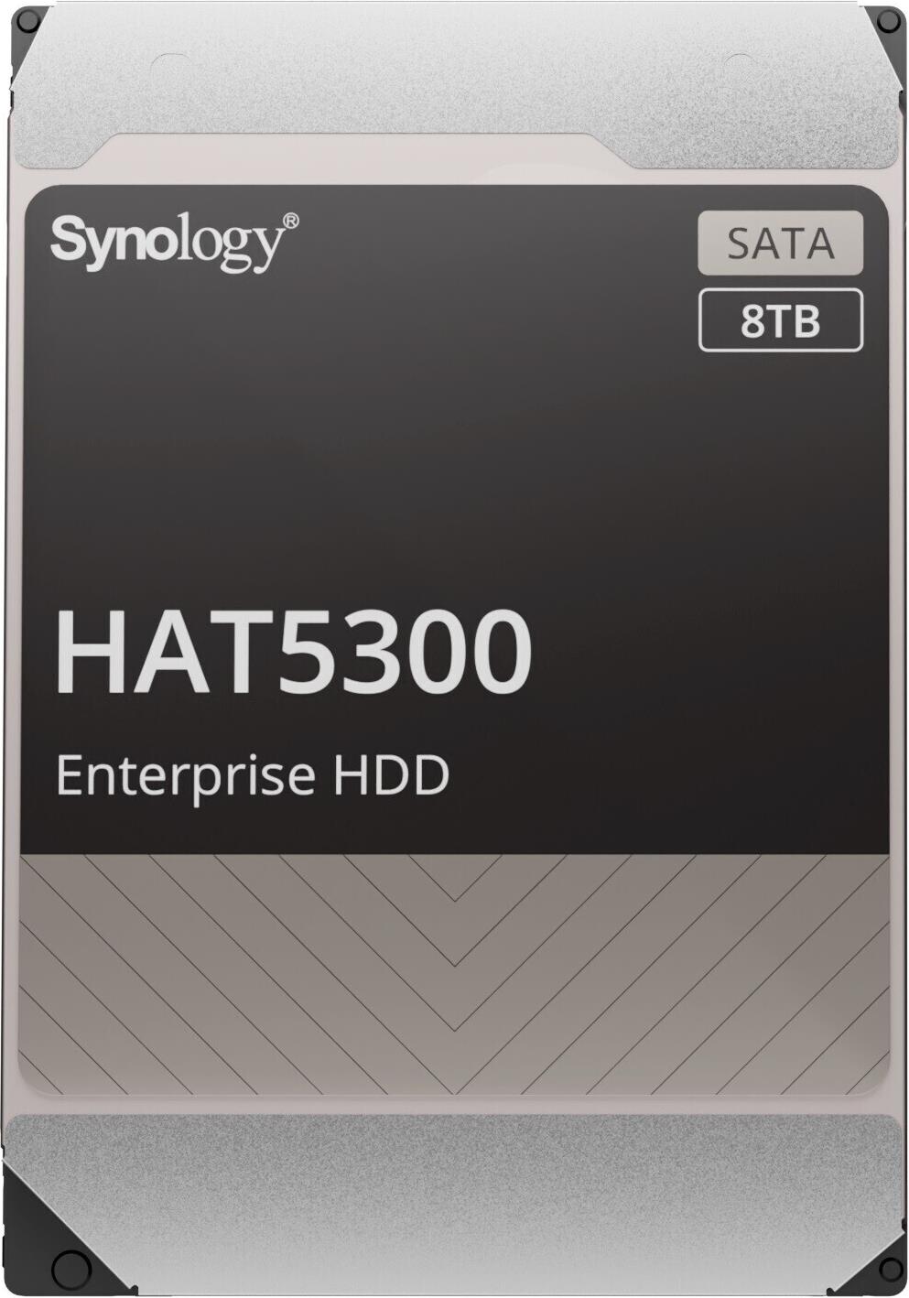Screen dimensions: 909x1298
Task: Click the registered trademark symbol beside Synology
Action: [291, 222]
